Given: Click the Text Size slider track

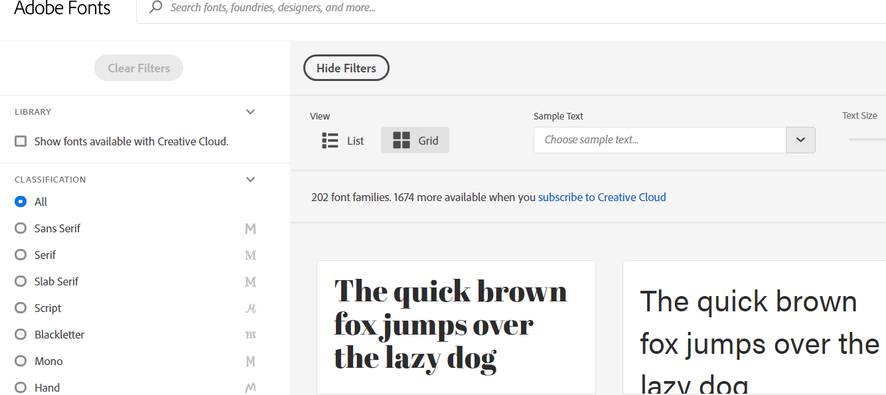Looking at the screenshot, I should click(x=867, y=139).
